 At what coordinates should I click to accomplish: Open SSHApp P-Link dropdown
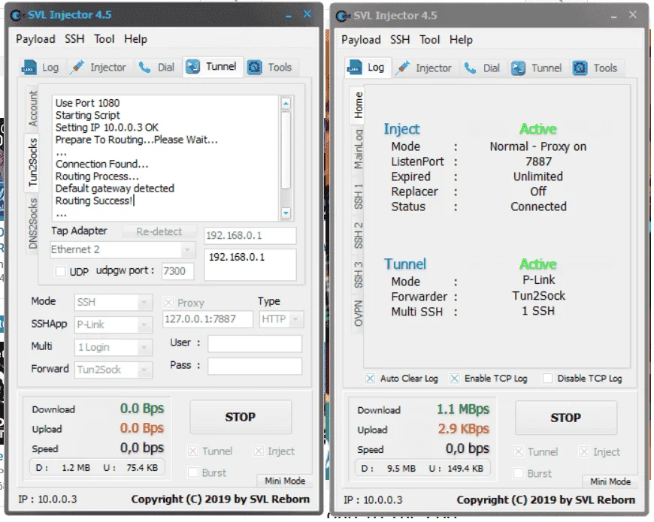[114, 324]
